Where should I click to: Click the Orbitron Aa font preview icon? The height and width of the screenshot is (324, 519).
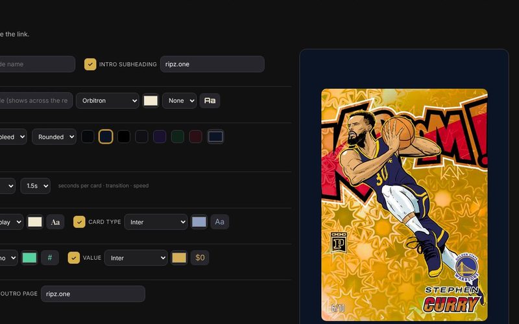(x=210, y=100)
